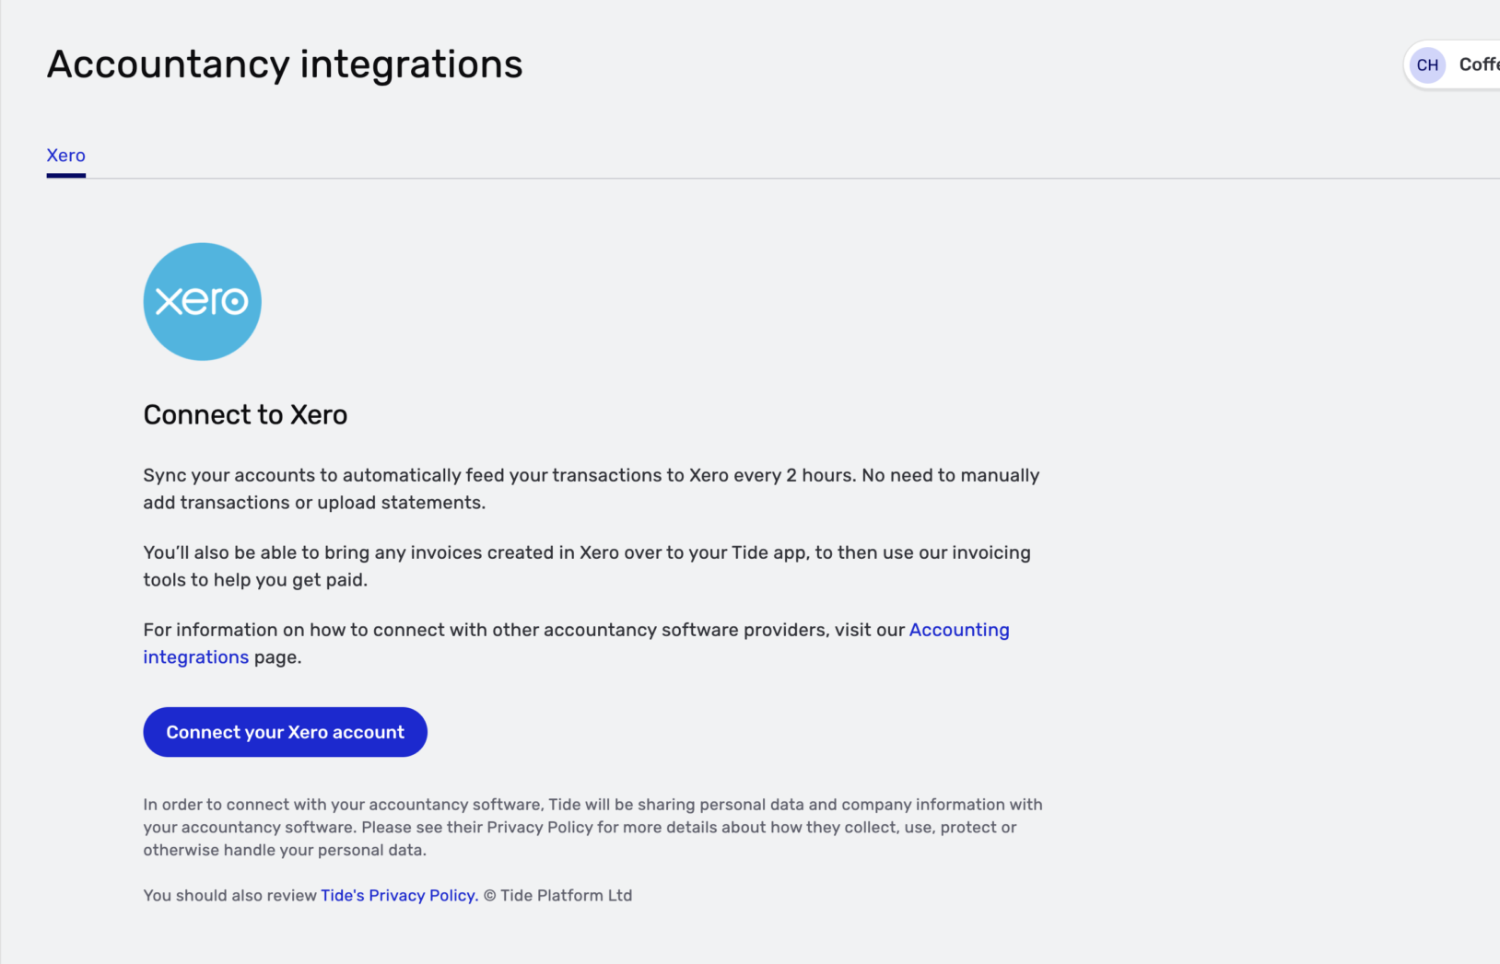The width and height of the screenshot is (1500, 964).
Task: Click the blue Xero icon above Connect to Xero
Action: click(x=202, y=301)
